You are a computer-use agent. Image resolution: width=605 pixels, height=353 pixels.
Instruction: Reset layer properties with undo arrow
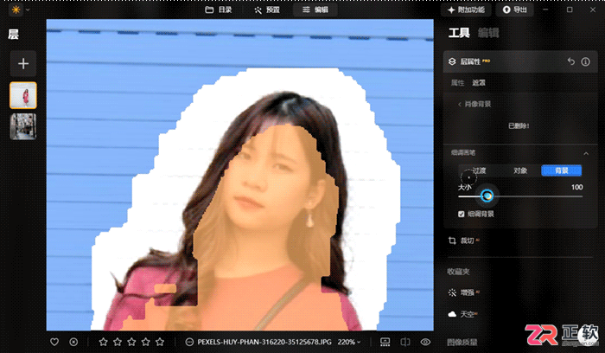click(571, 61)
